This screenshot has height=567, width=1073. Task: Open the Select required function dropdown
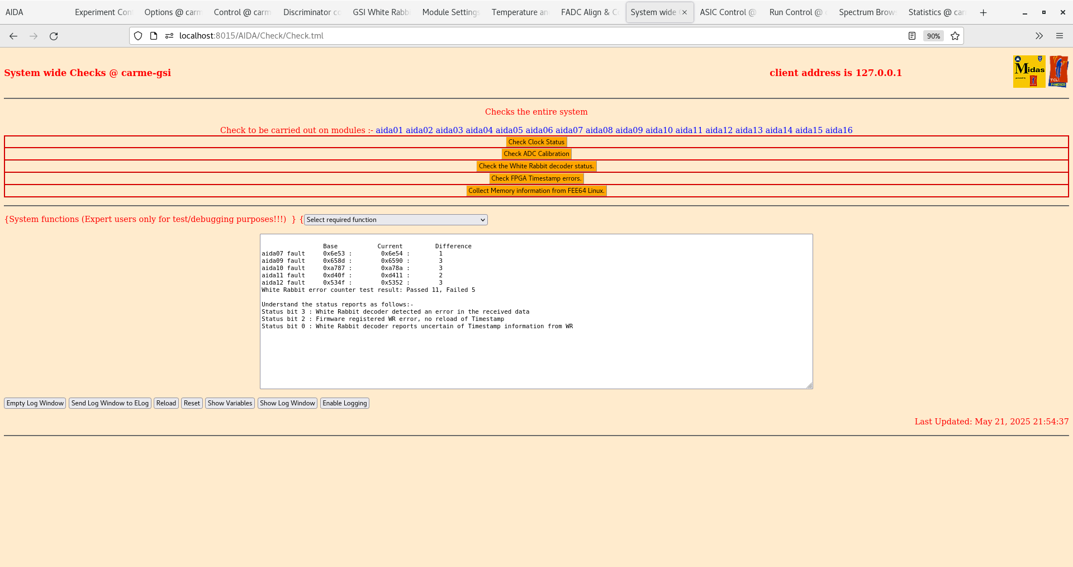(x=395, y=220)
